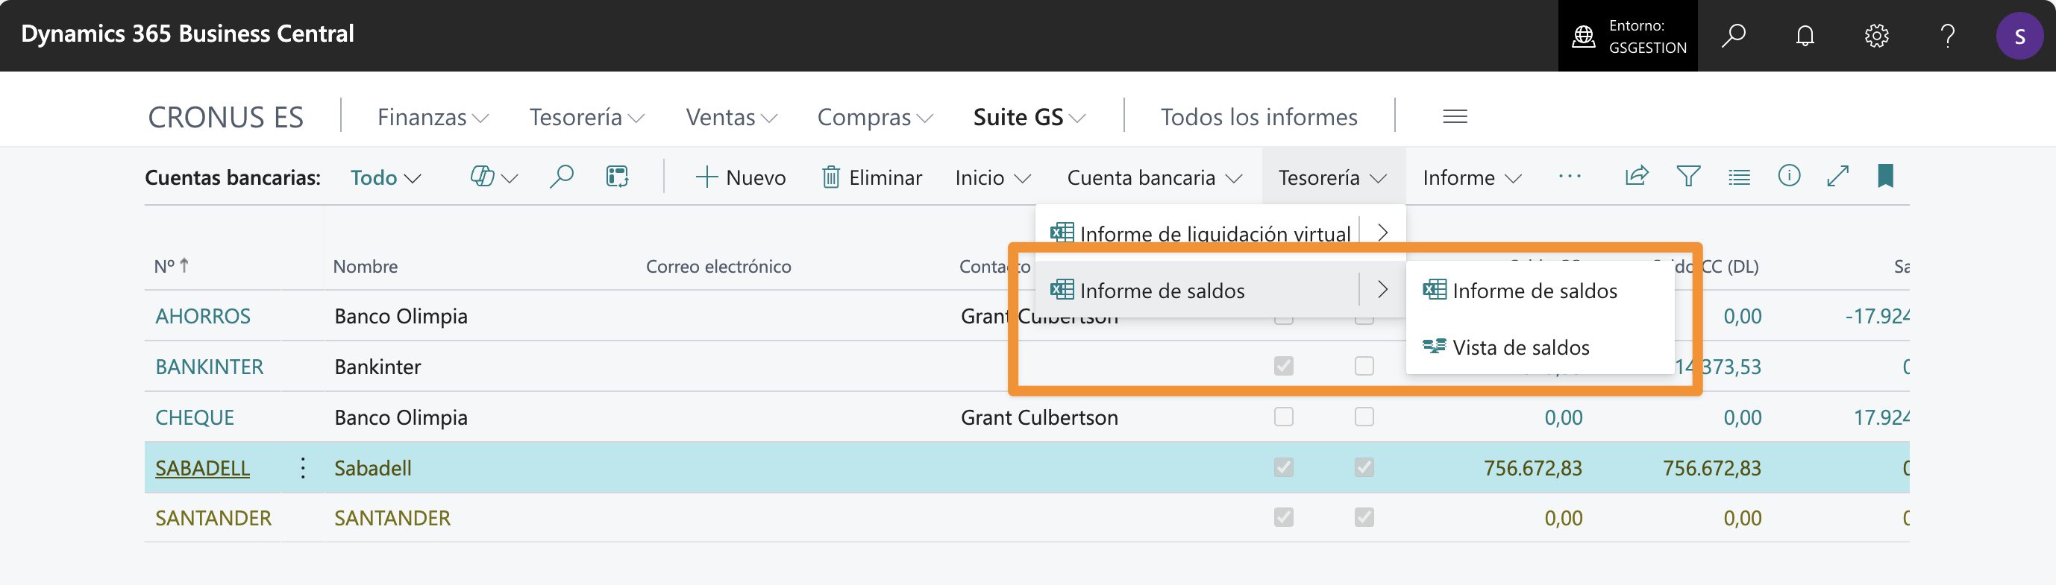
Task: Open the FactBox information icon
Action: [1789, 175]
